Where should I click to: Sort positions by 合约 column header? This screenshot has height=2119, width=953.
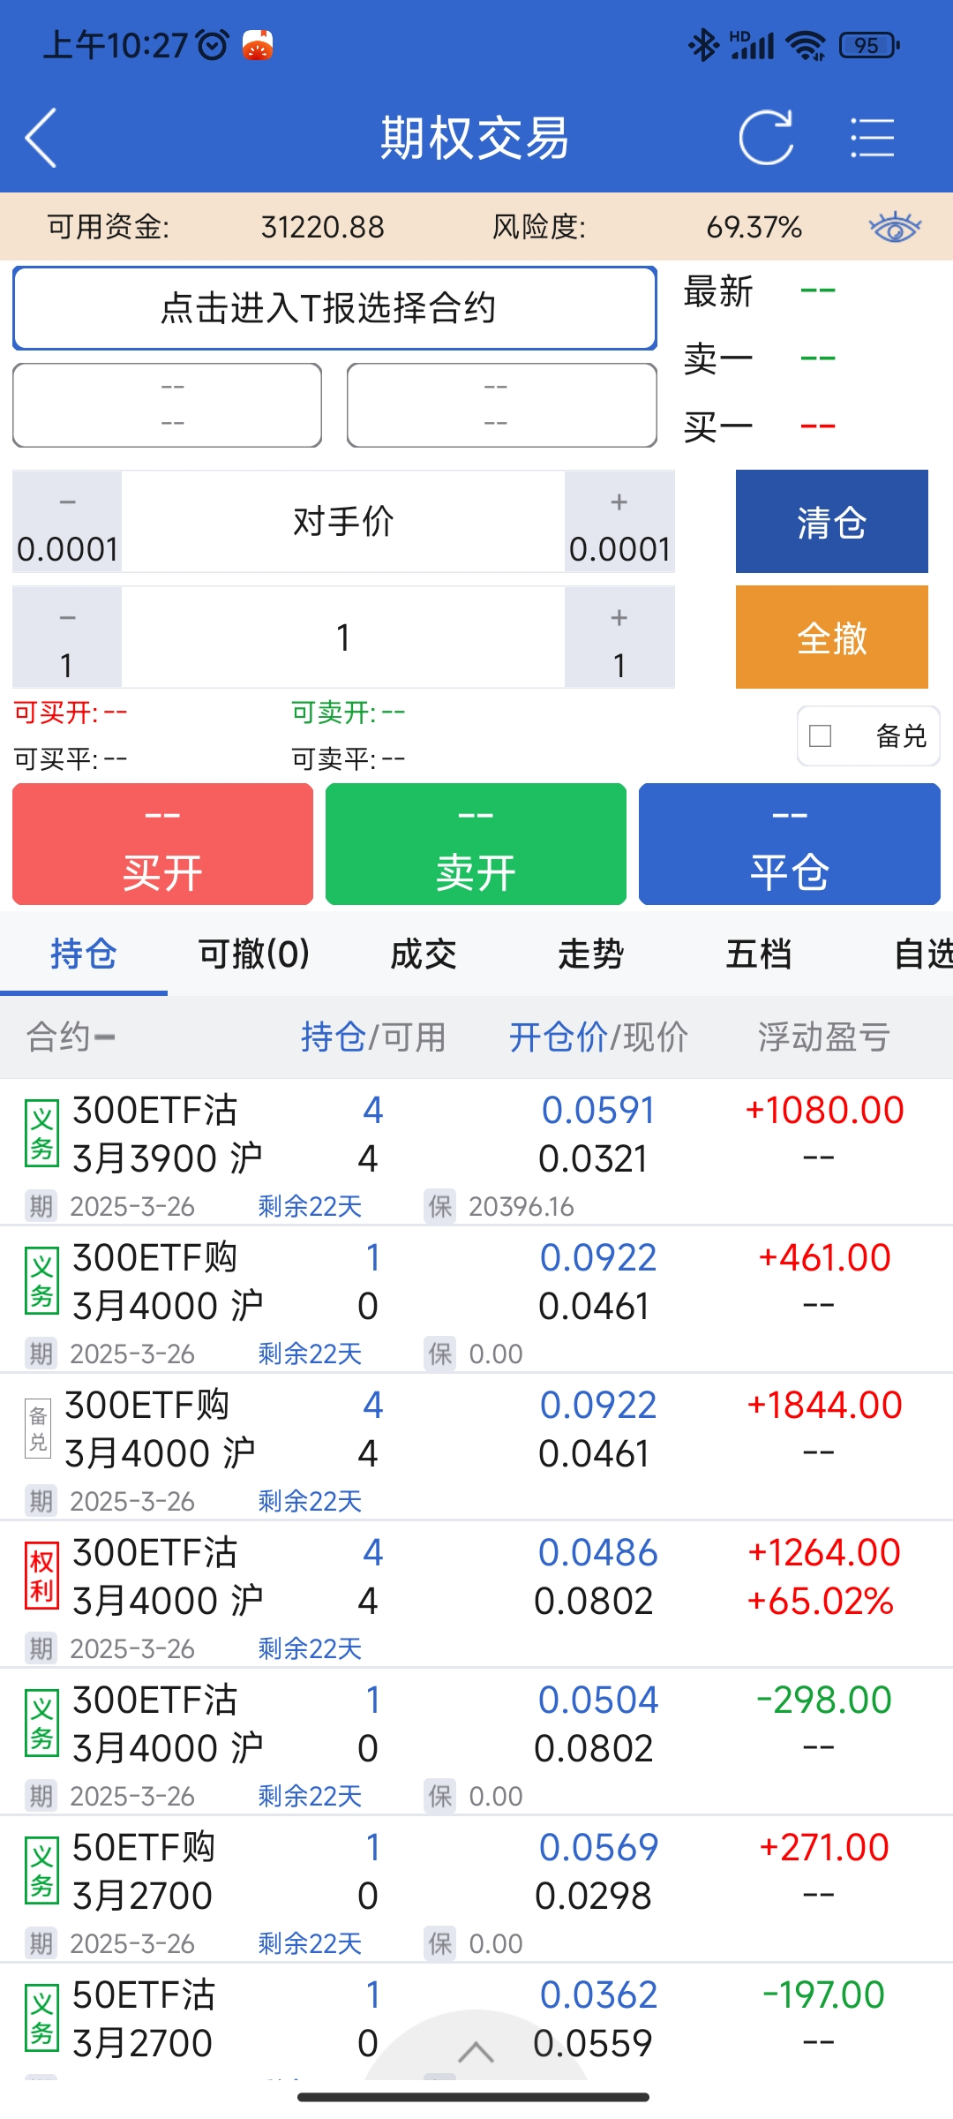(71, 1037)
